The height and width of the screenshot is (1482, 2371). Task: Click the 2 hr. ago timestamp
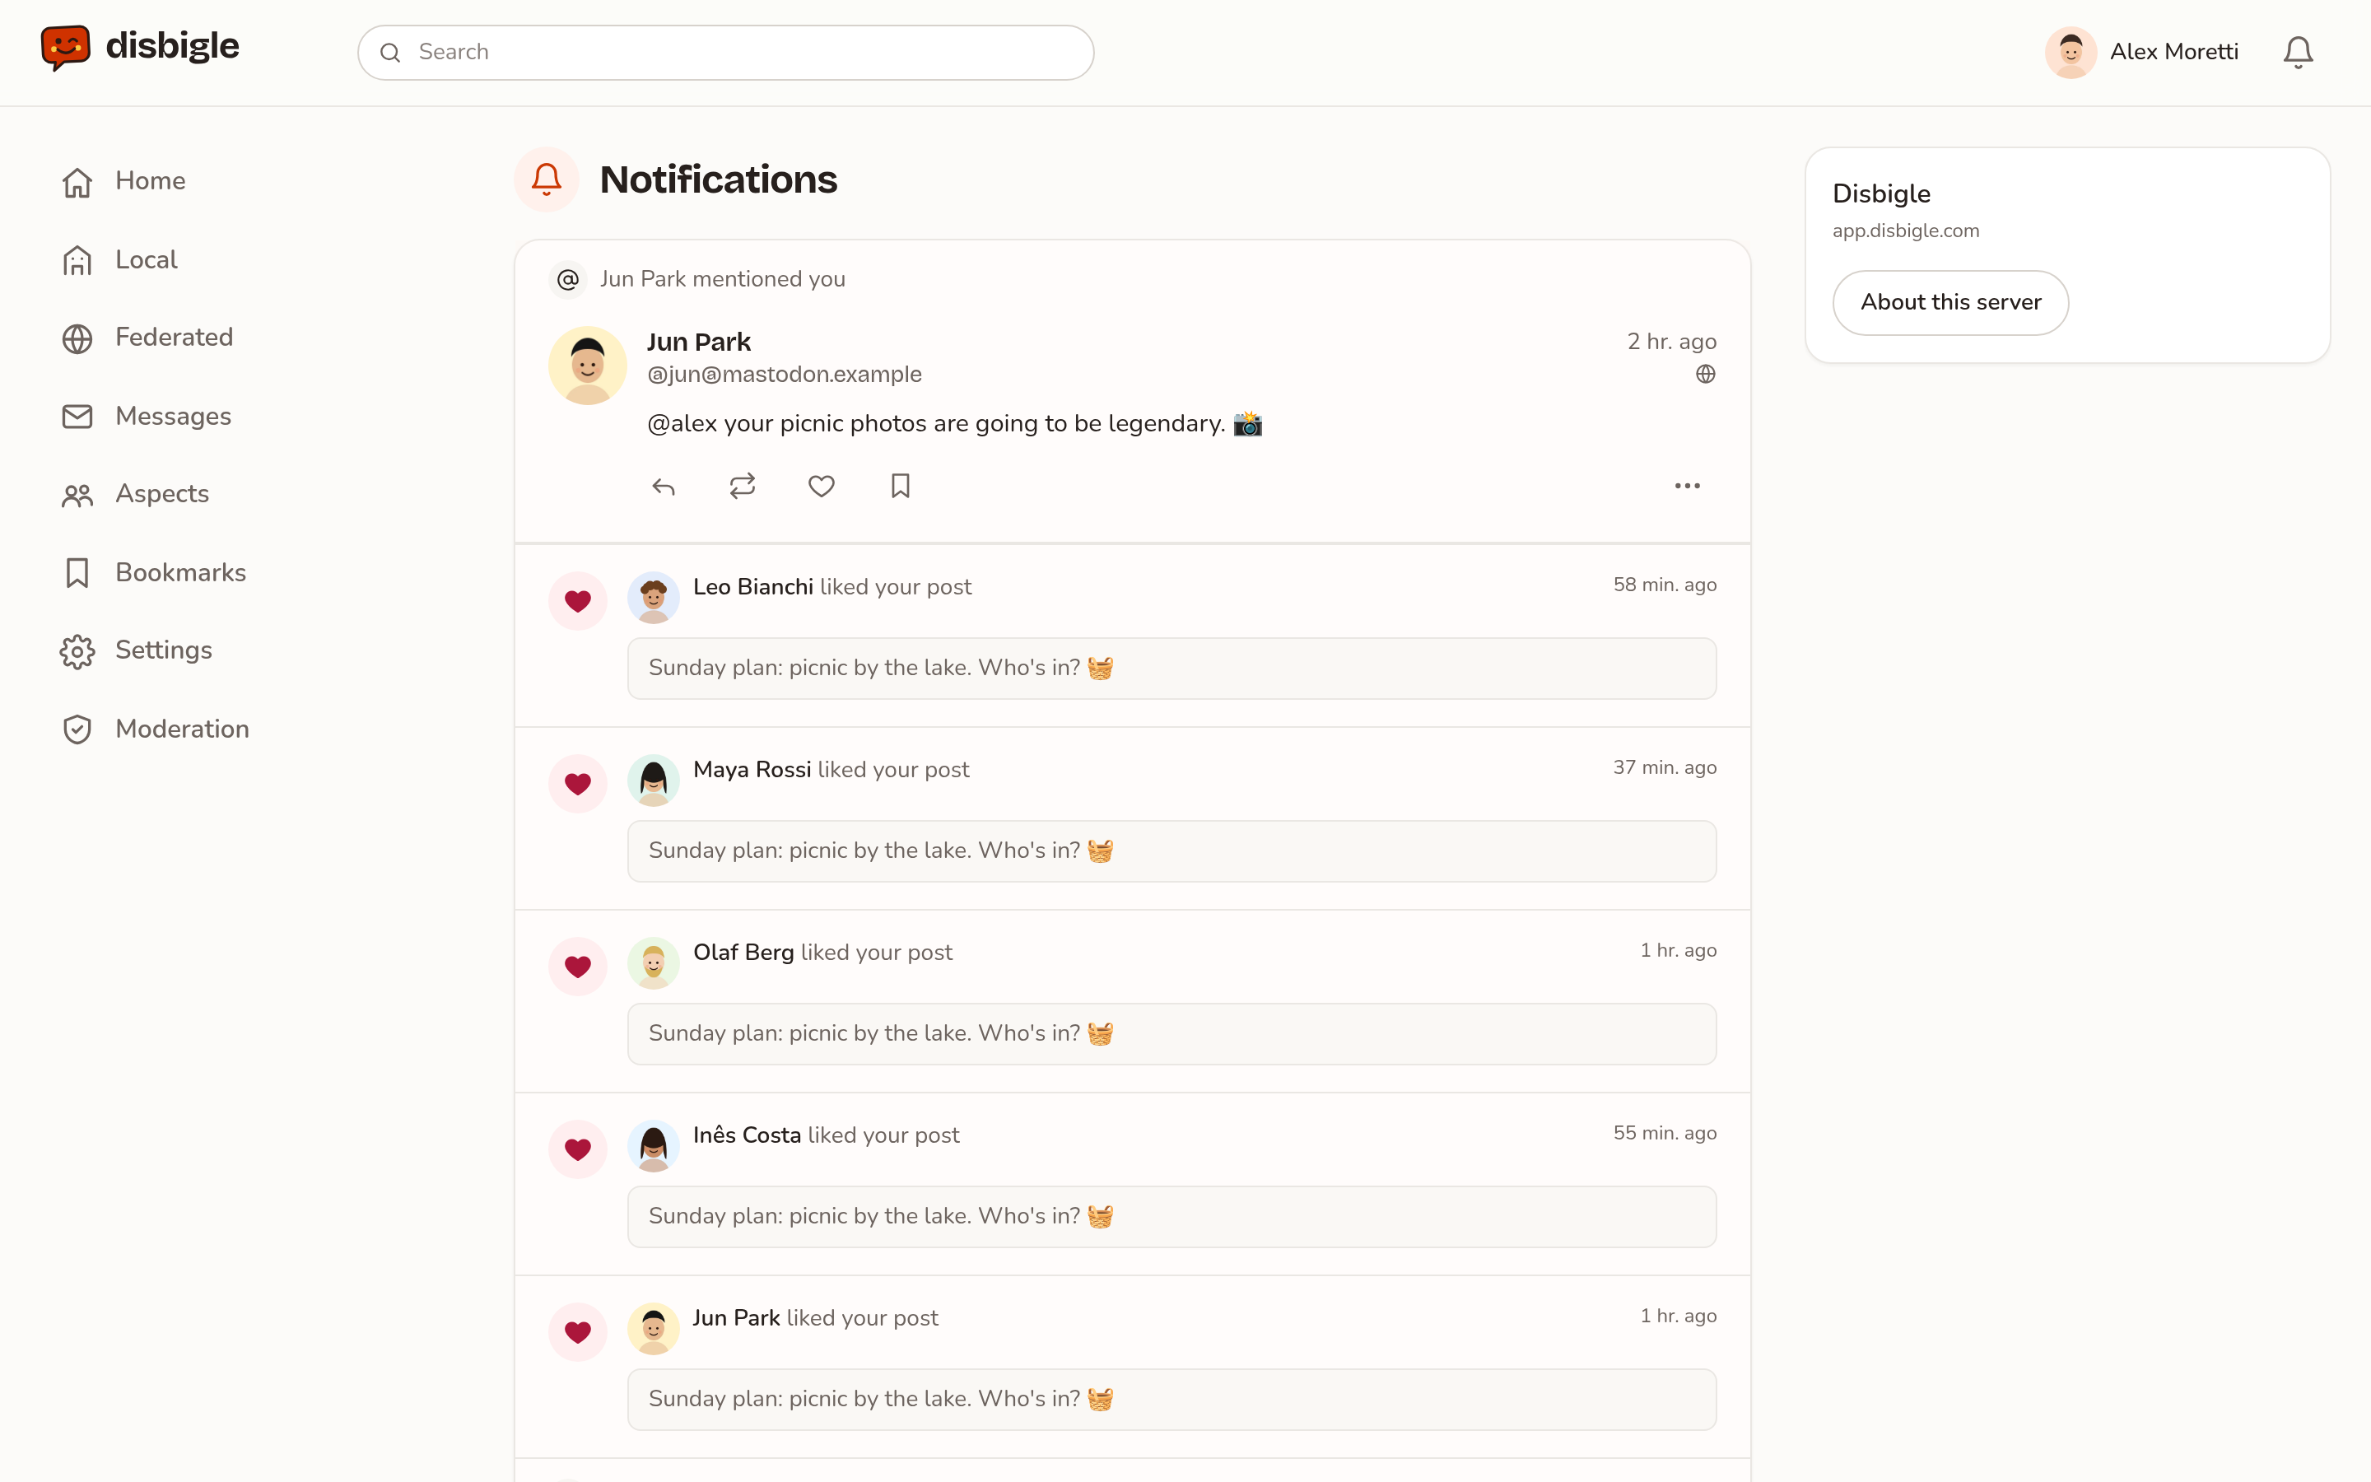[x=1671, y=342]
